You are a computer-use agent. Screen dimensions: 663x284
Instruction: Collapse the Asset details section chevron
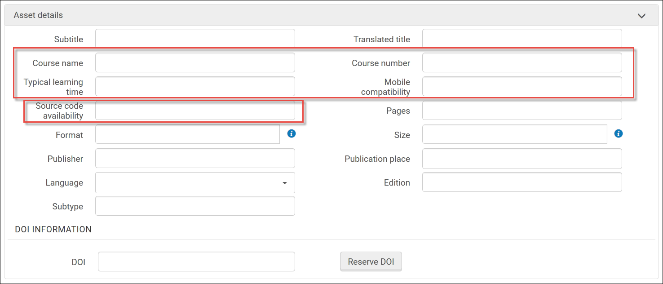coord(641,16)
